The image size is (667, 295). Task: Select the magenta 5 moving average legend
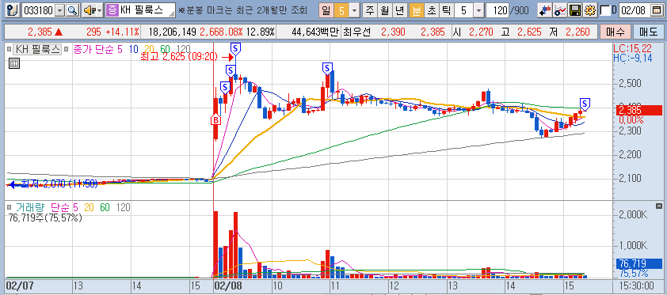120,50
